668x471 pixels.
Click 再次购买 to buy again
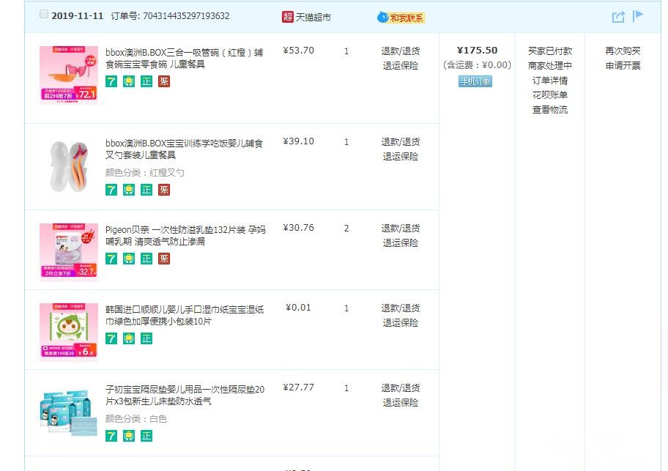pyautogui.click(x=623, y=51)
